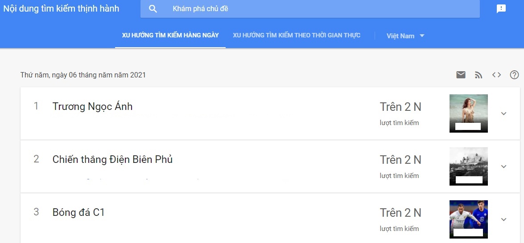Expand the Bóng đá C1 trend row

tap(503, 219)
